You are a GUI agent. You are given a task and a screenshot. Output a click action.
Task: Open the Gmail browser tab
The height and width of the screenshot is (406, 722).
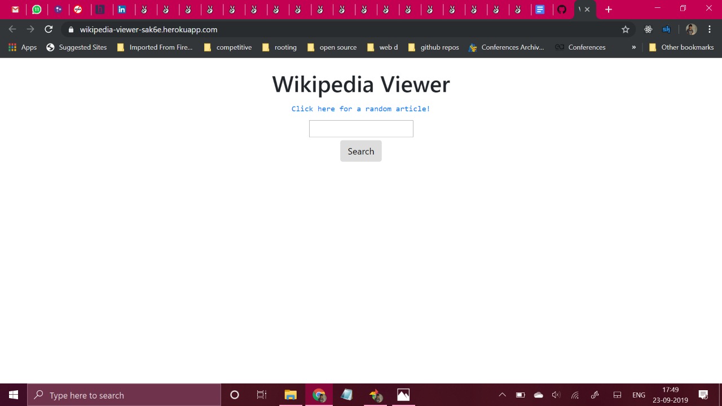point(15,10)
